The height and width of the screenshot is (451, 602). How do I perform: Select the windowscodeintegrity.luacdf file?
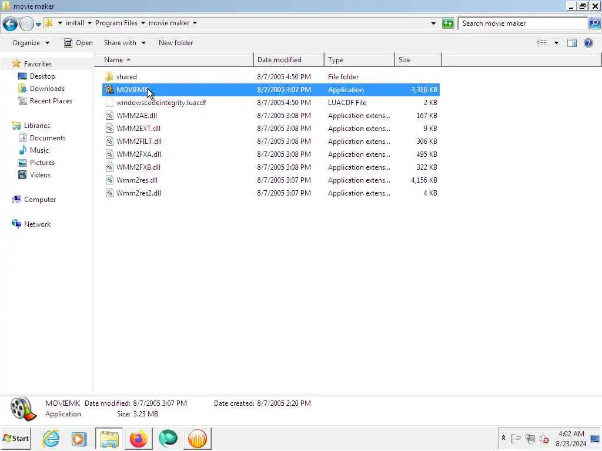[x=161, y=102]
